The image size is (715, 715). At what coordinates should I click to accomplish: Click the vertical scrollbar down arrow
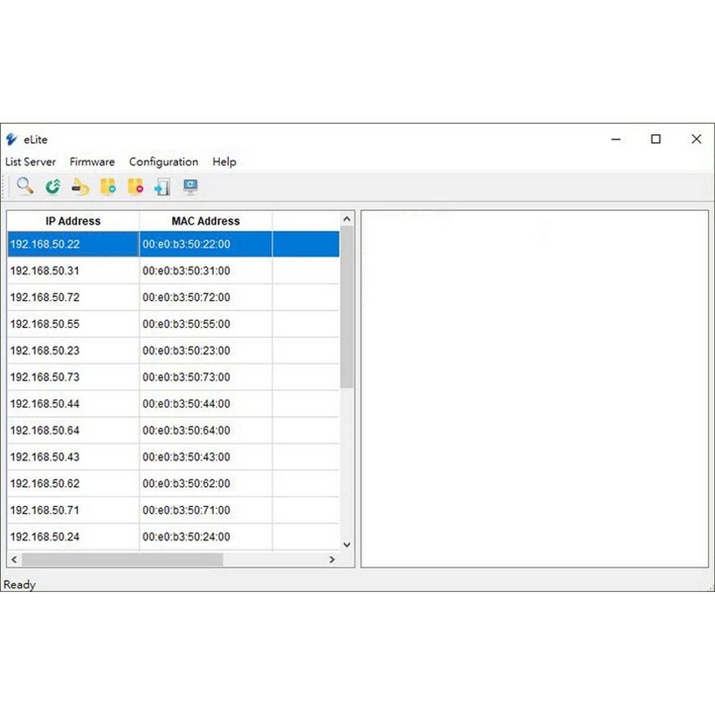point(347,545)
